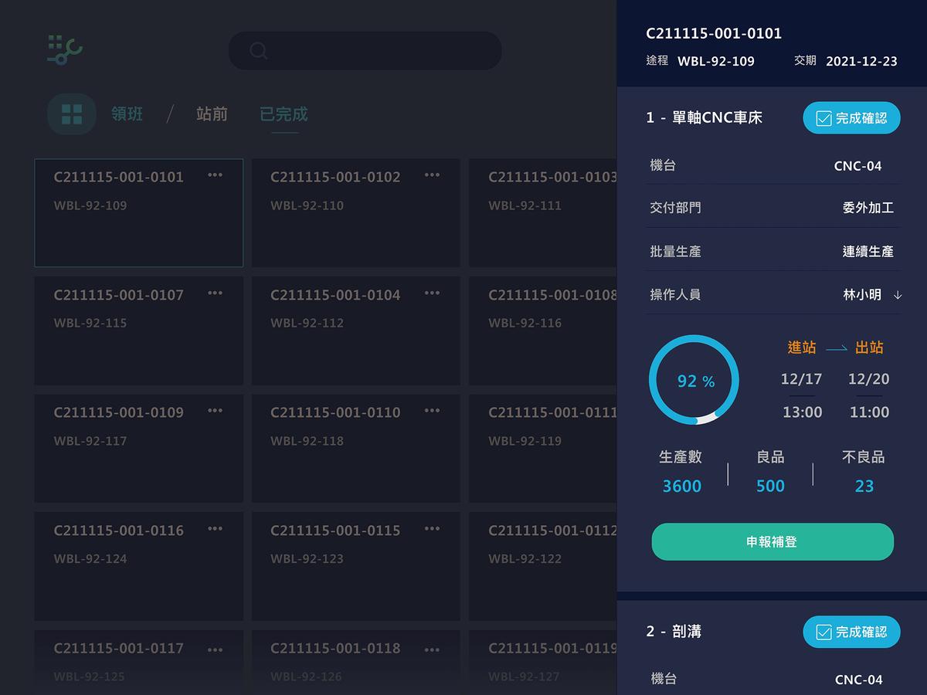Select work order card C211115-001-0104

pyautogui.click(x=355, y=331)
